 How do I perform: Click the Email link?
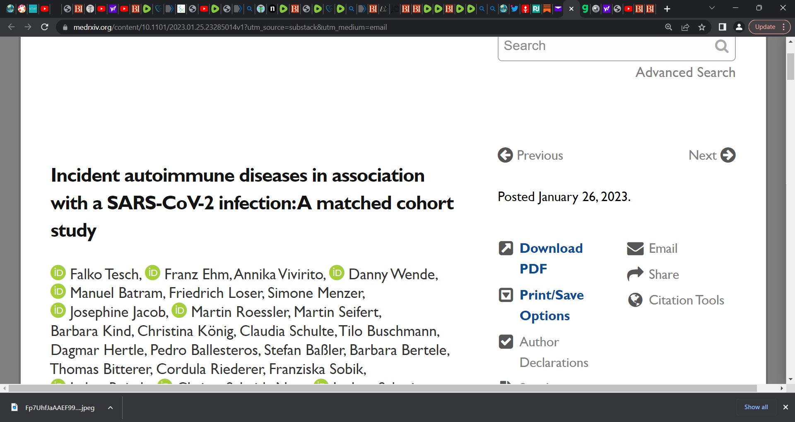pyautogui.click(x=663, y=248)
